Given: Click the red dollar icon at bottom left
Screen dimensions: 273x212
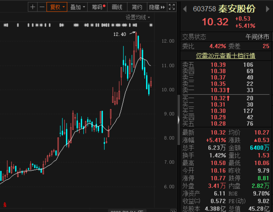Looking at the screenshot, I should (5, 205).
